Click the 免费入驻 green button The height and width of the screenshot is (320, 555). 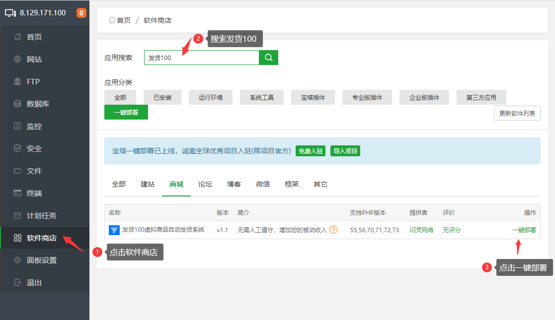click(x=311, y=151)
